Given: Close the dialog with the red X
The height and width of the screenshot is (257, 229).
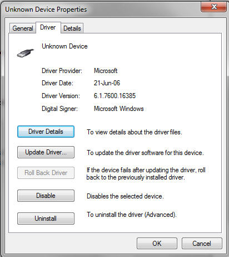Looking at the screenshot, I should pyautogui.click(x=213, y=7).
